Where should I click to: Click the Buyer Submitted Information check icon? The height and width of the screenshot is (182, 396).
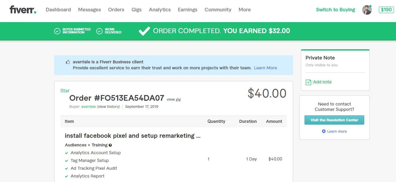(x=57, y=31)
